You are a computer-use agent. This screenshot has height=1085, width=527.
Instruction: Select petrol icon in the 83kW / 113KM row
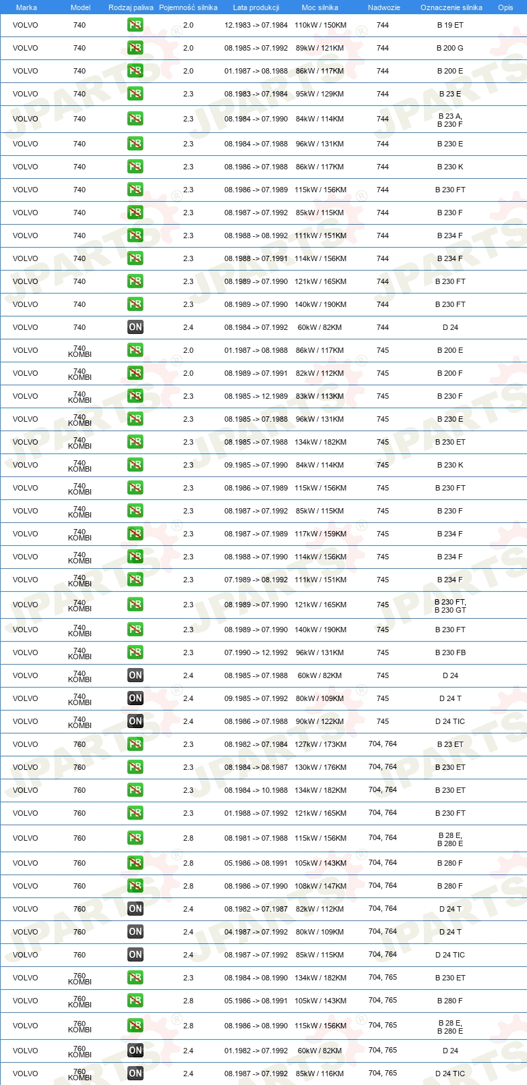click(x=135, y=396)
